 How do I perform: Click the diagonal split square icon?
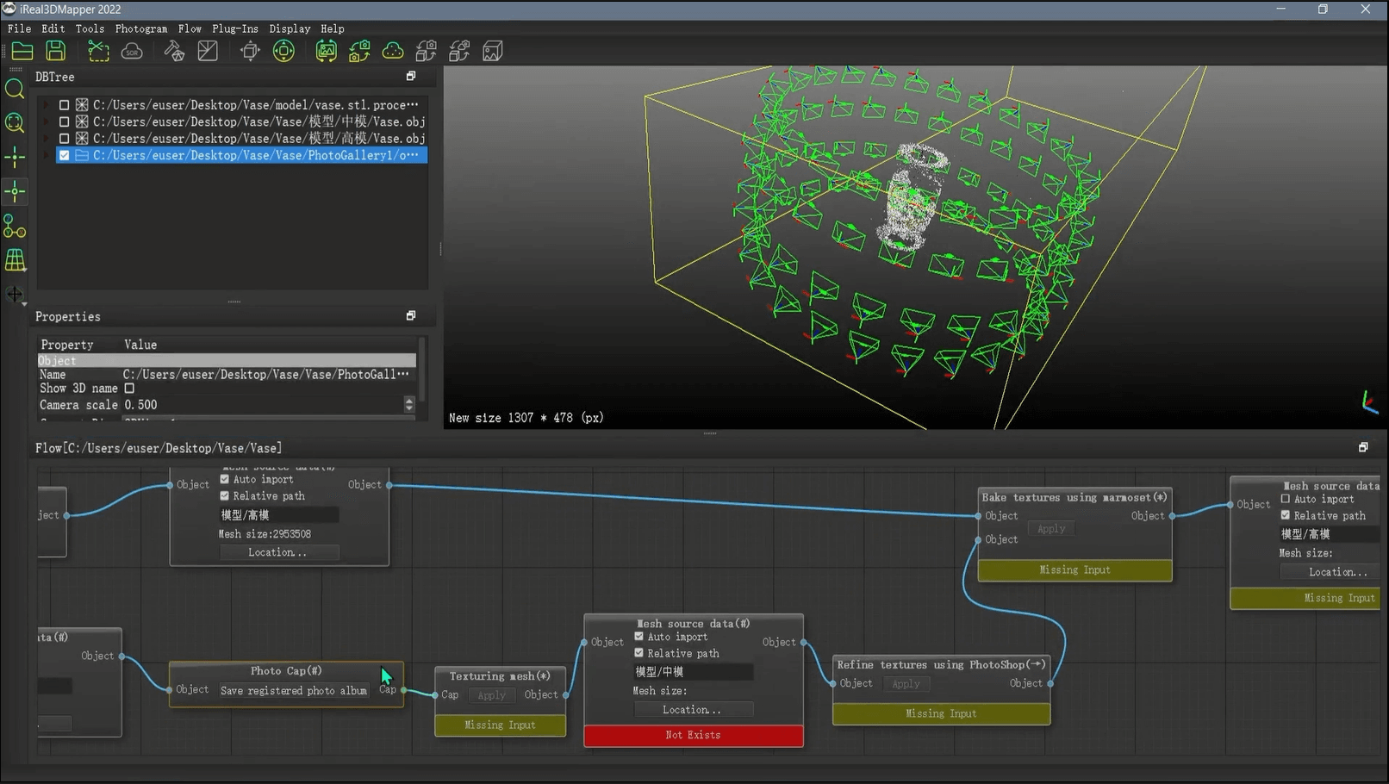tap(208, 52)
